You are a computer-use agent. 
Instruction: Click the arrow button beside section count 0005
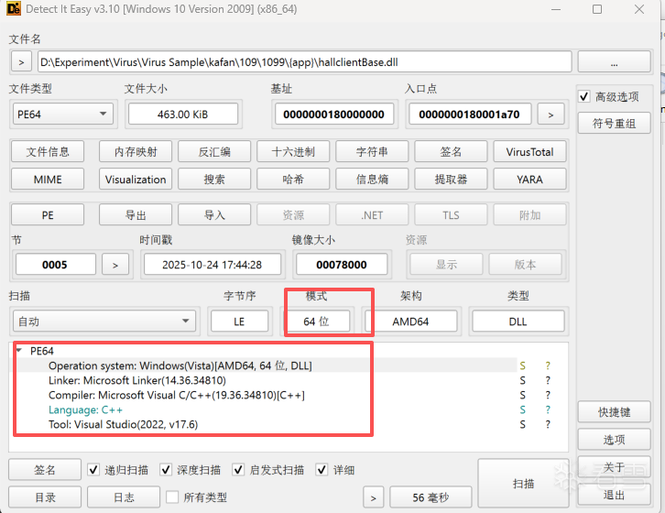[114, 265]
